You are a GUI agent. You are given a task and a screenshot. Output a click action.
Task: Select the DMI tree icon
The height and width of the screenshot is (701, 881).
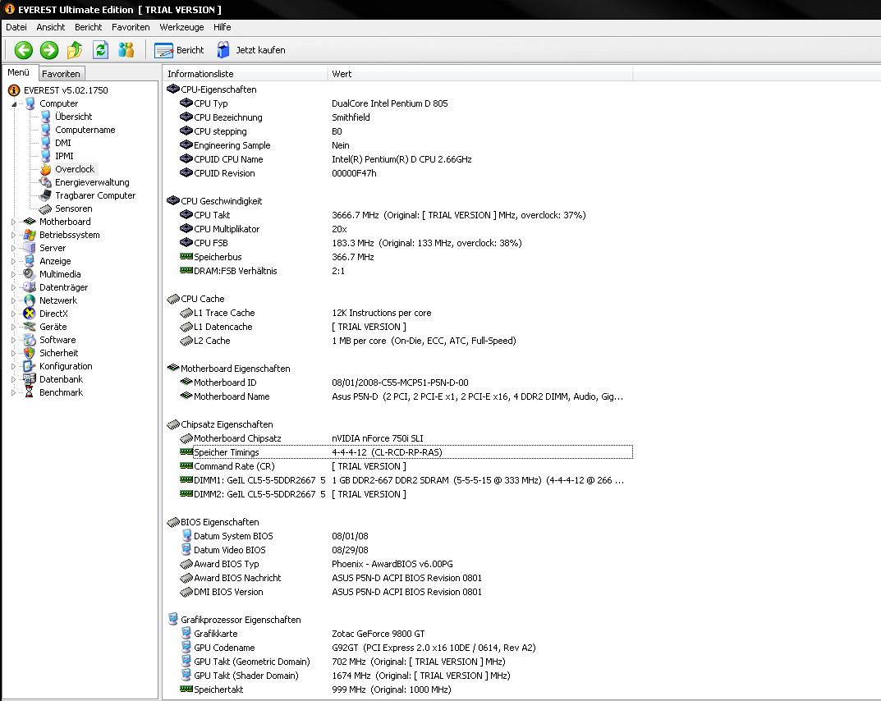[x=45, y=143]
